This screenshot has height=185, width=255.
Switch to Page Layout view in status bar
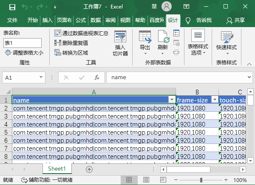(146, 180)
